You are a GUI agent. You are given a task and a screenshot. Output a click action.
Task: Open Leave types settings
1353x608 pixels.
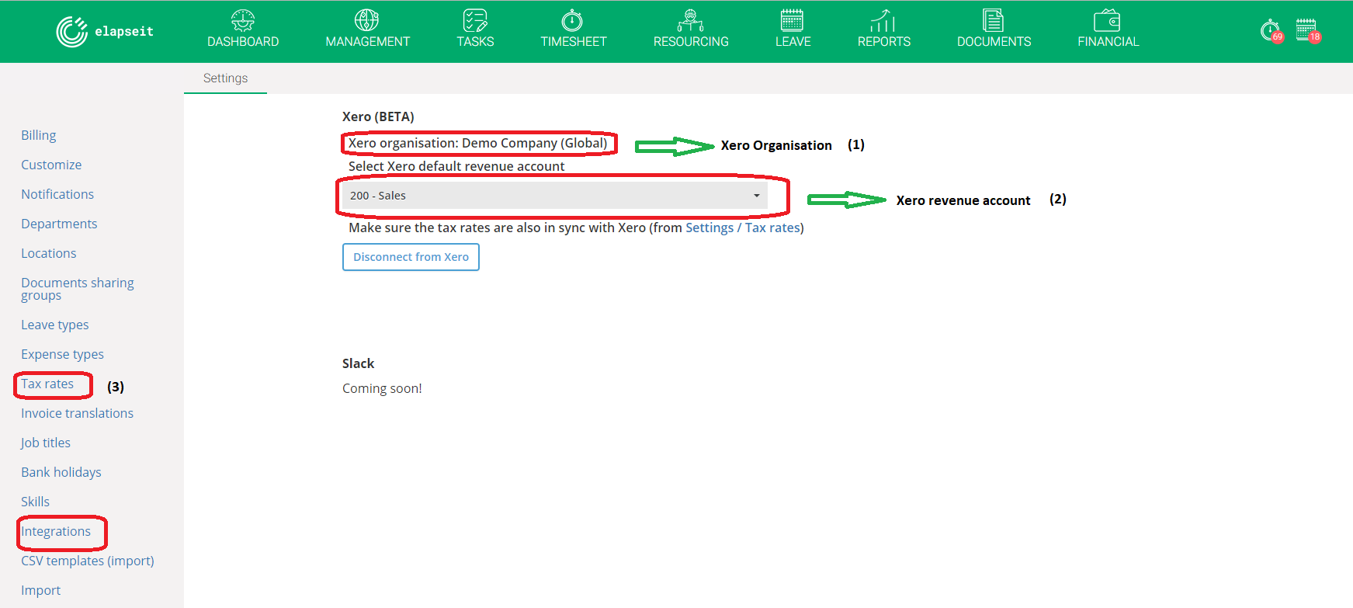[55, 325]
